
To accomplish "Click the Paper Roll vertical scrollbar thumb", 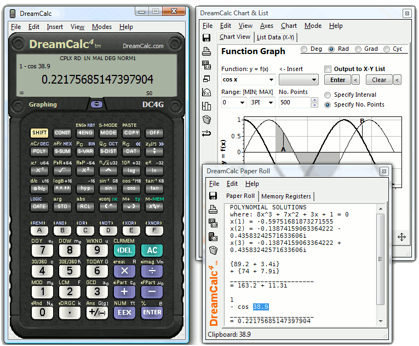I will click(381, 259).
